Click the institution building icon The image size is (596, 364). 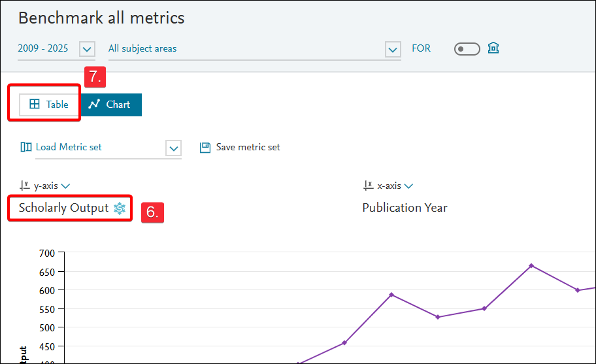click(493, 48)
